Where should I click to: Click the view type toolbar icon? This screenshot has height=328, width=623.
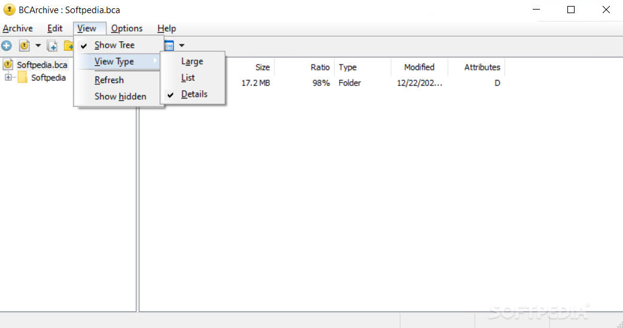coord(169,45)
